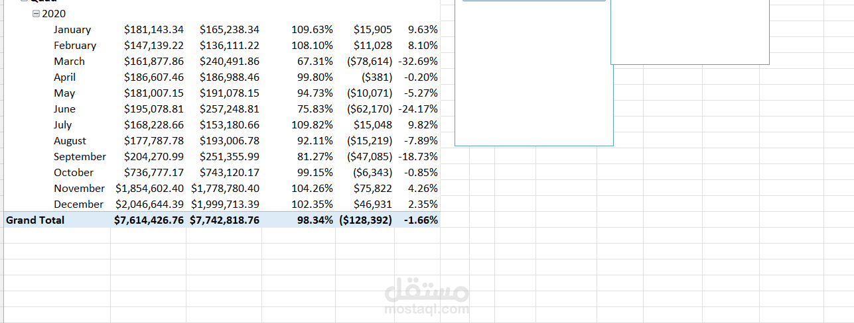Viewport: 854px width, 323px height.
Task: Select the 2020 row label
Action: [54, 14]
